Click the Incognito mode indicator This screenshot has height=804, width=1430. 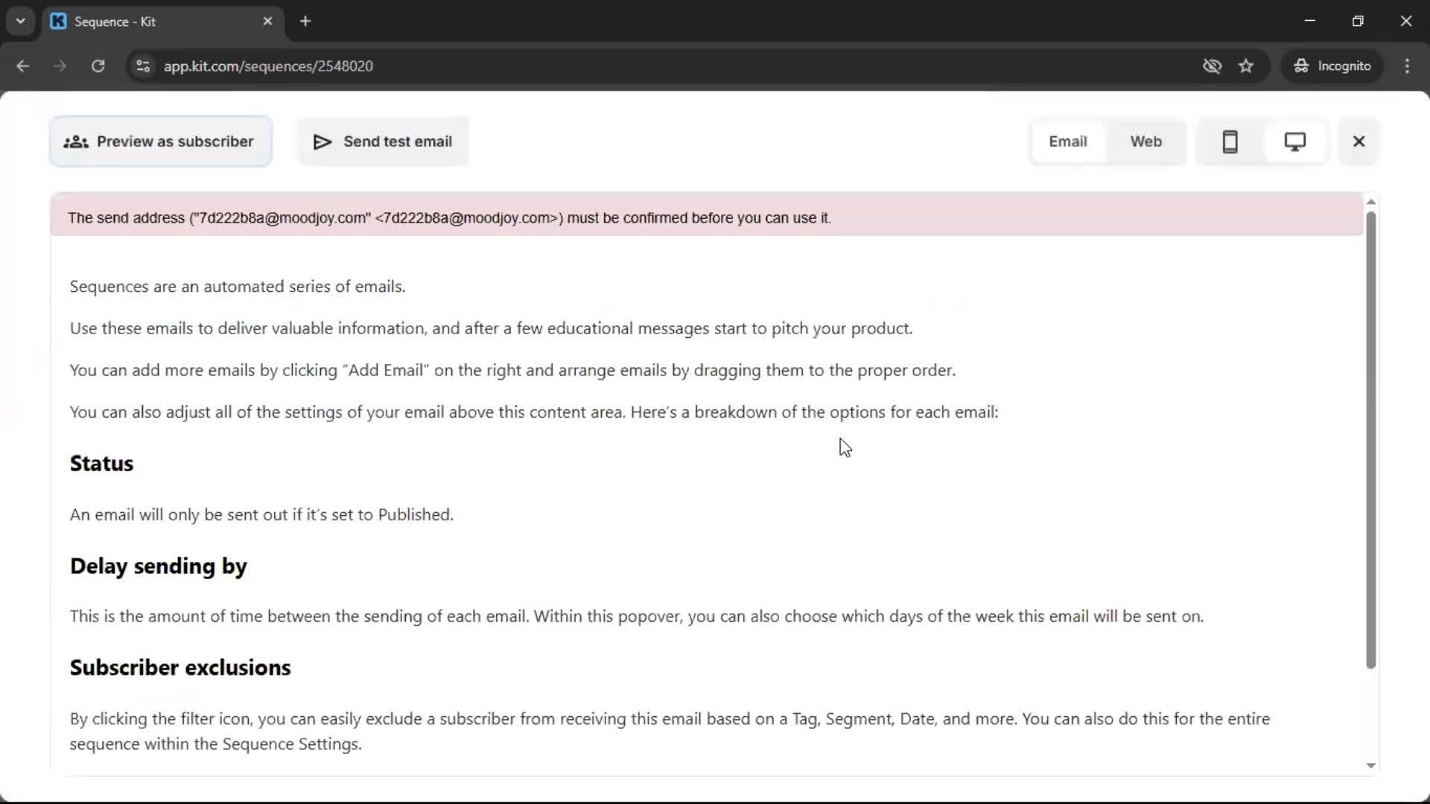1332,66
